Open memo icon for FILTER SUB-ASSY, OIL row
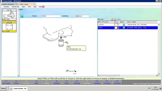 point(124,28)
